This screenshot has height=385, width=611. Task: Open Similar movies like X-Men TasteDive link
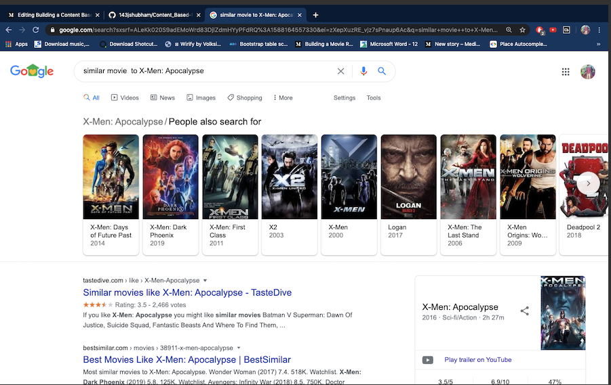point(187,292)
